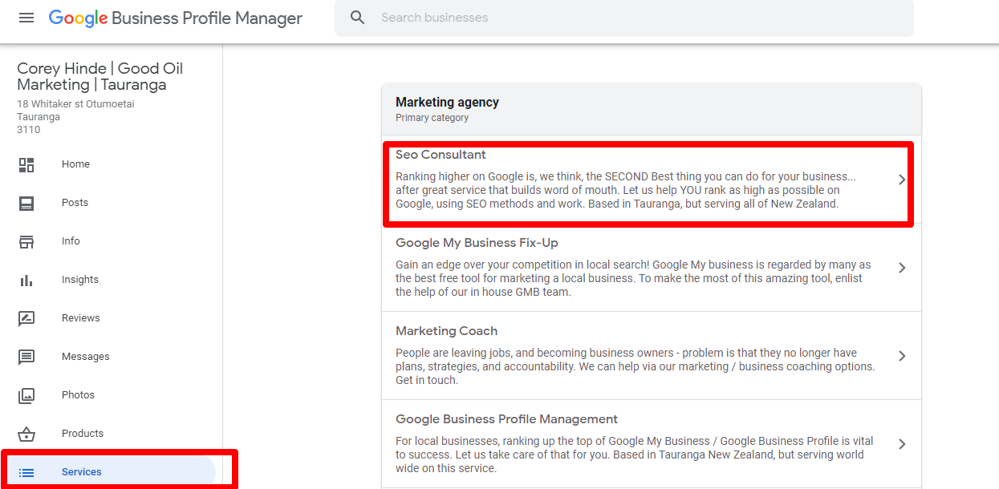This screenshot has height=489, width=999.
Task: Expand the Google My Business Fix-Up chevron
Action: [x=902, y=268]
